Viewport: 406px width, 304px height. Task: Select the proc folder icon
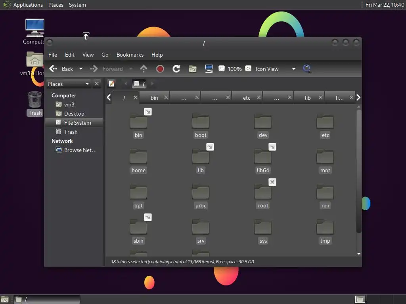pos(200,192)
